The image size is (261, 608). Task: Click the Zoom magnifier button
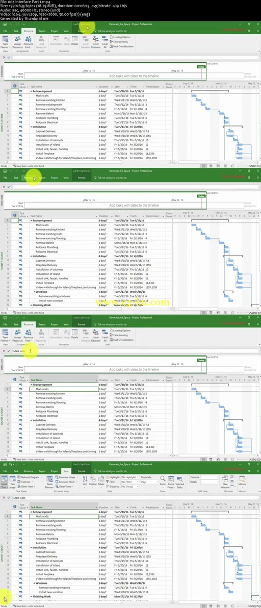(163, 481)
